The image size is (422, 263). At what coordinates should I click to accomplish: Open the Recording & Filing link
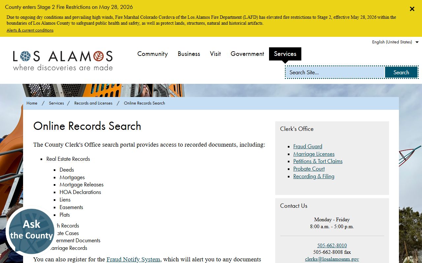[x=314, y=176]
